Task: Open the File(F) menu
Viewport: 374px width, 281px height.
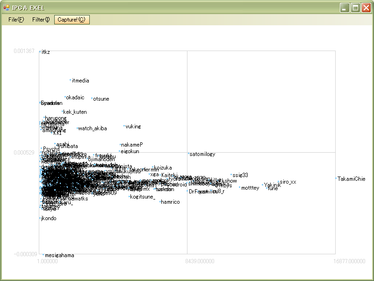Action: click(x=16, y=20)
